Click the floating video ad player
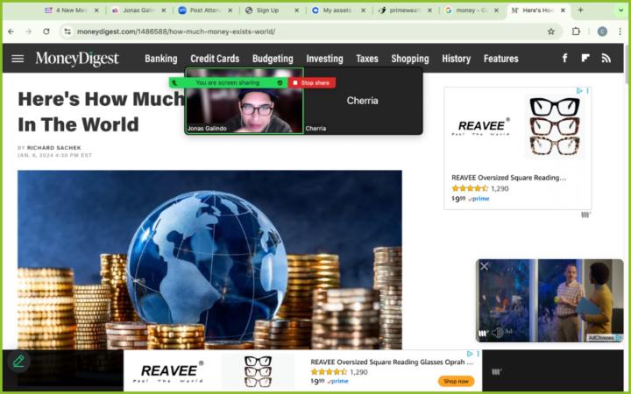This screenshot has height=394, width=631. [549, 300]
